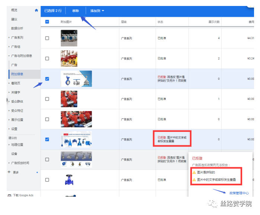Sort by 状态 column header
This screenshot has height=215, width=260.
click(160, 22)
